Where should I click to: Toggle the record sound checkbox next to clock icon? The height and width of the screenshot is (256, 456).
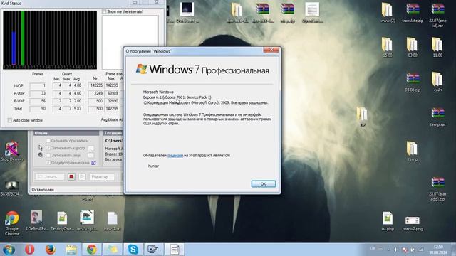tap(48, 155)
